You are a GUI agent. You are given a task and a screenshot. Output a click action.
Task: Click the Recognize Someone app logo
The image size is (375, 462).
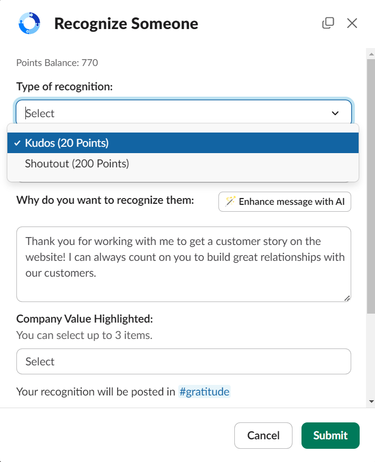(x=29, y=23)
